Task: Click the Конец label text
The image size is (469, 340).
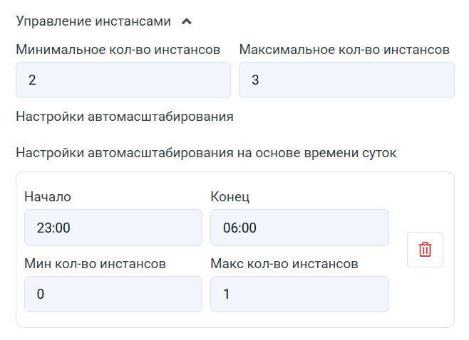Action: pyautogui.click(x=230, y=196)
